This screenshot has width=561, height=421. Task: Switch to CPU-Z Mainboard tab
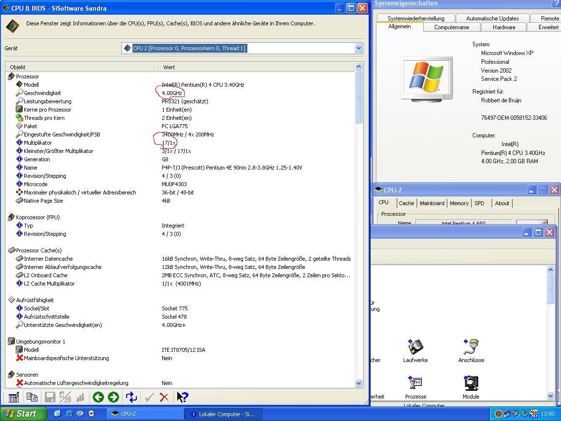pos(432,203)
